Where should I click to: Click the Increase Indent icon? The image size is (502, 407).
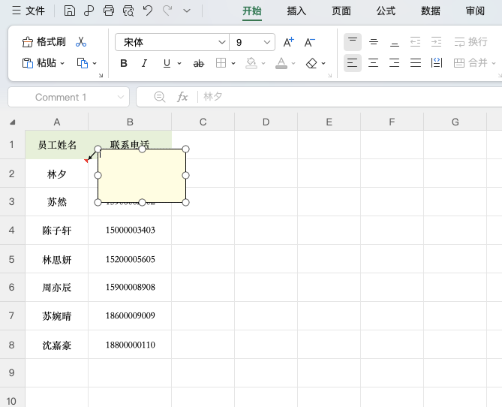437,41
